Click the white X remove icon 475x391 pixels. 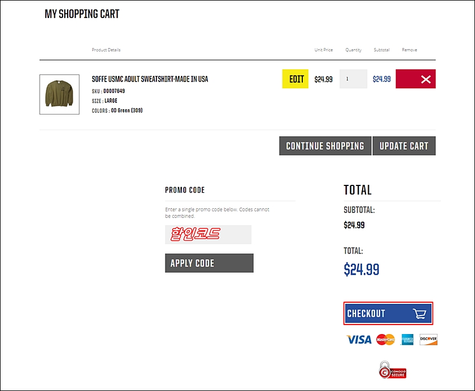[426, 79]
